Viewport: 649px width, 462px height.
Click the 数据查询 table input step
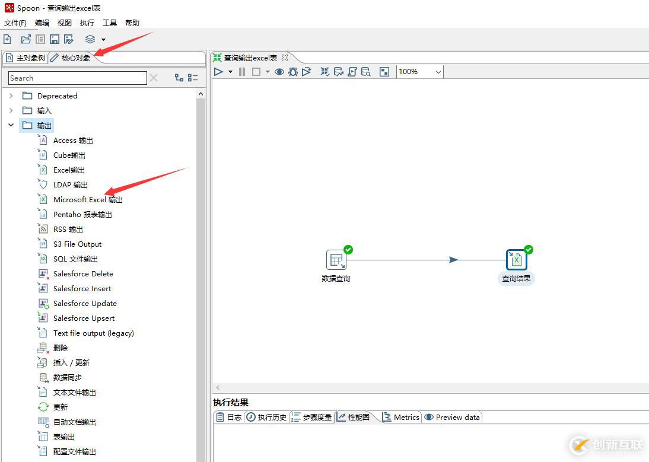click(x=336, y=260)
